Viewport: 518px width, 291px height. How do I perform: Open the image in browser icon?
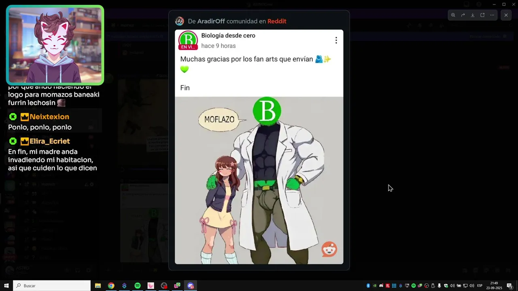click(x=482, y=15)
